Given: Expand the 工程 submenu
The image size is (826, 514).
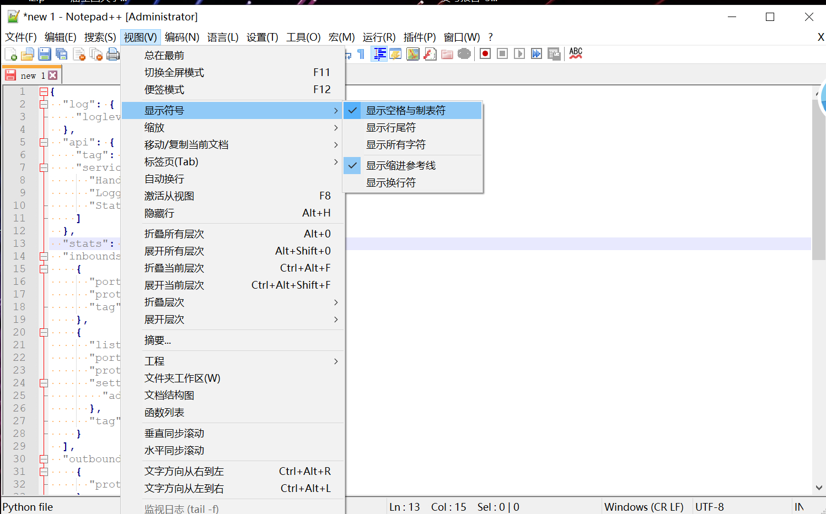Looking at the screenshot, I should 233,361.
